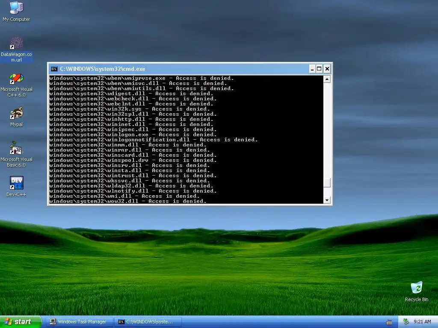Click the wintrust.dll access denied line
This screenshot has width=438, height=328.
pyautogui.click(x=133, y=176)
